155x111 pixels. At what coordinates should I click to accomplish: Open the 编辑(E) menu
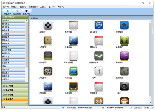(14, 7)
